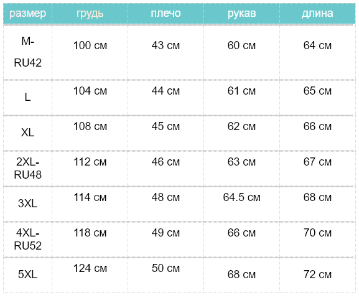Click the 61 см sleeve value
This screenshot has width=359, height=300.
pyautogui.click(x=241, y=91)
